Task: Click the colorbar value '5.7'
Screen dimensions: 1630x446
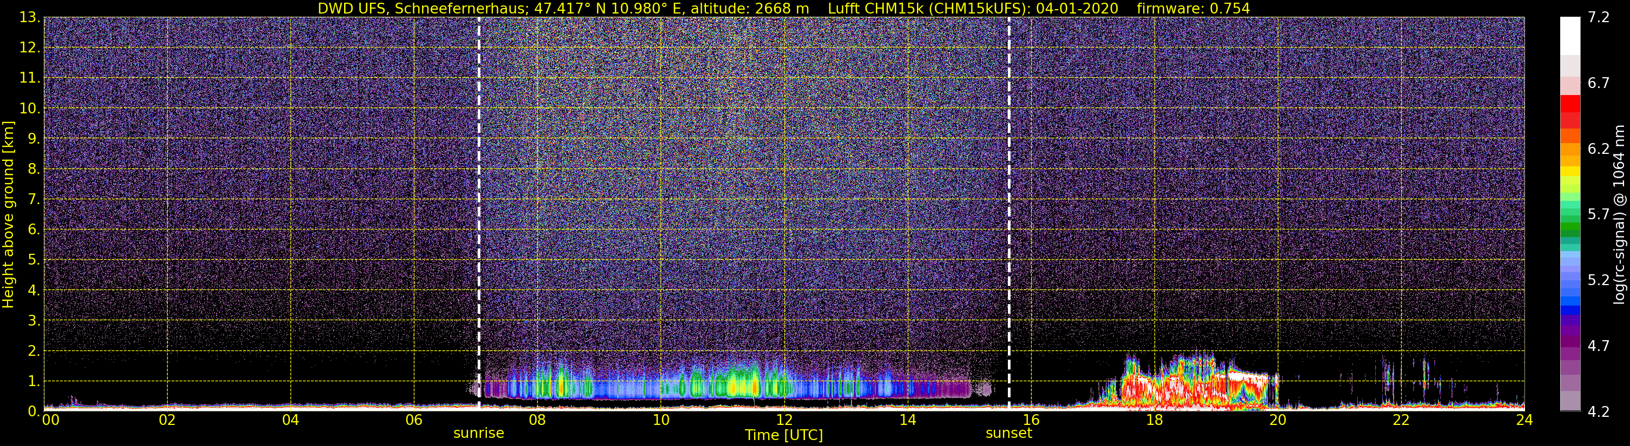Action: point(1599,215)
